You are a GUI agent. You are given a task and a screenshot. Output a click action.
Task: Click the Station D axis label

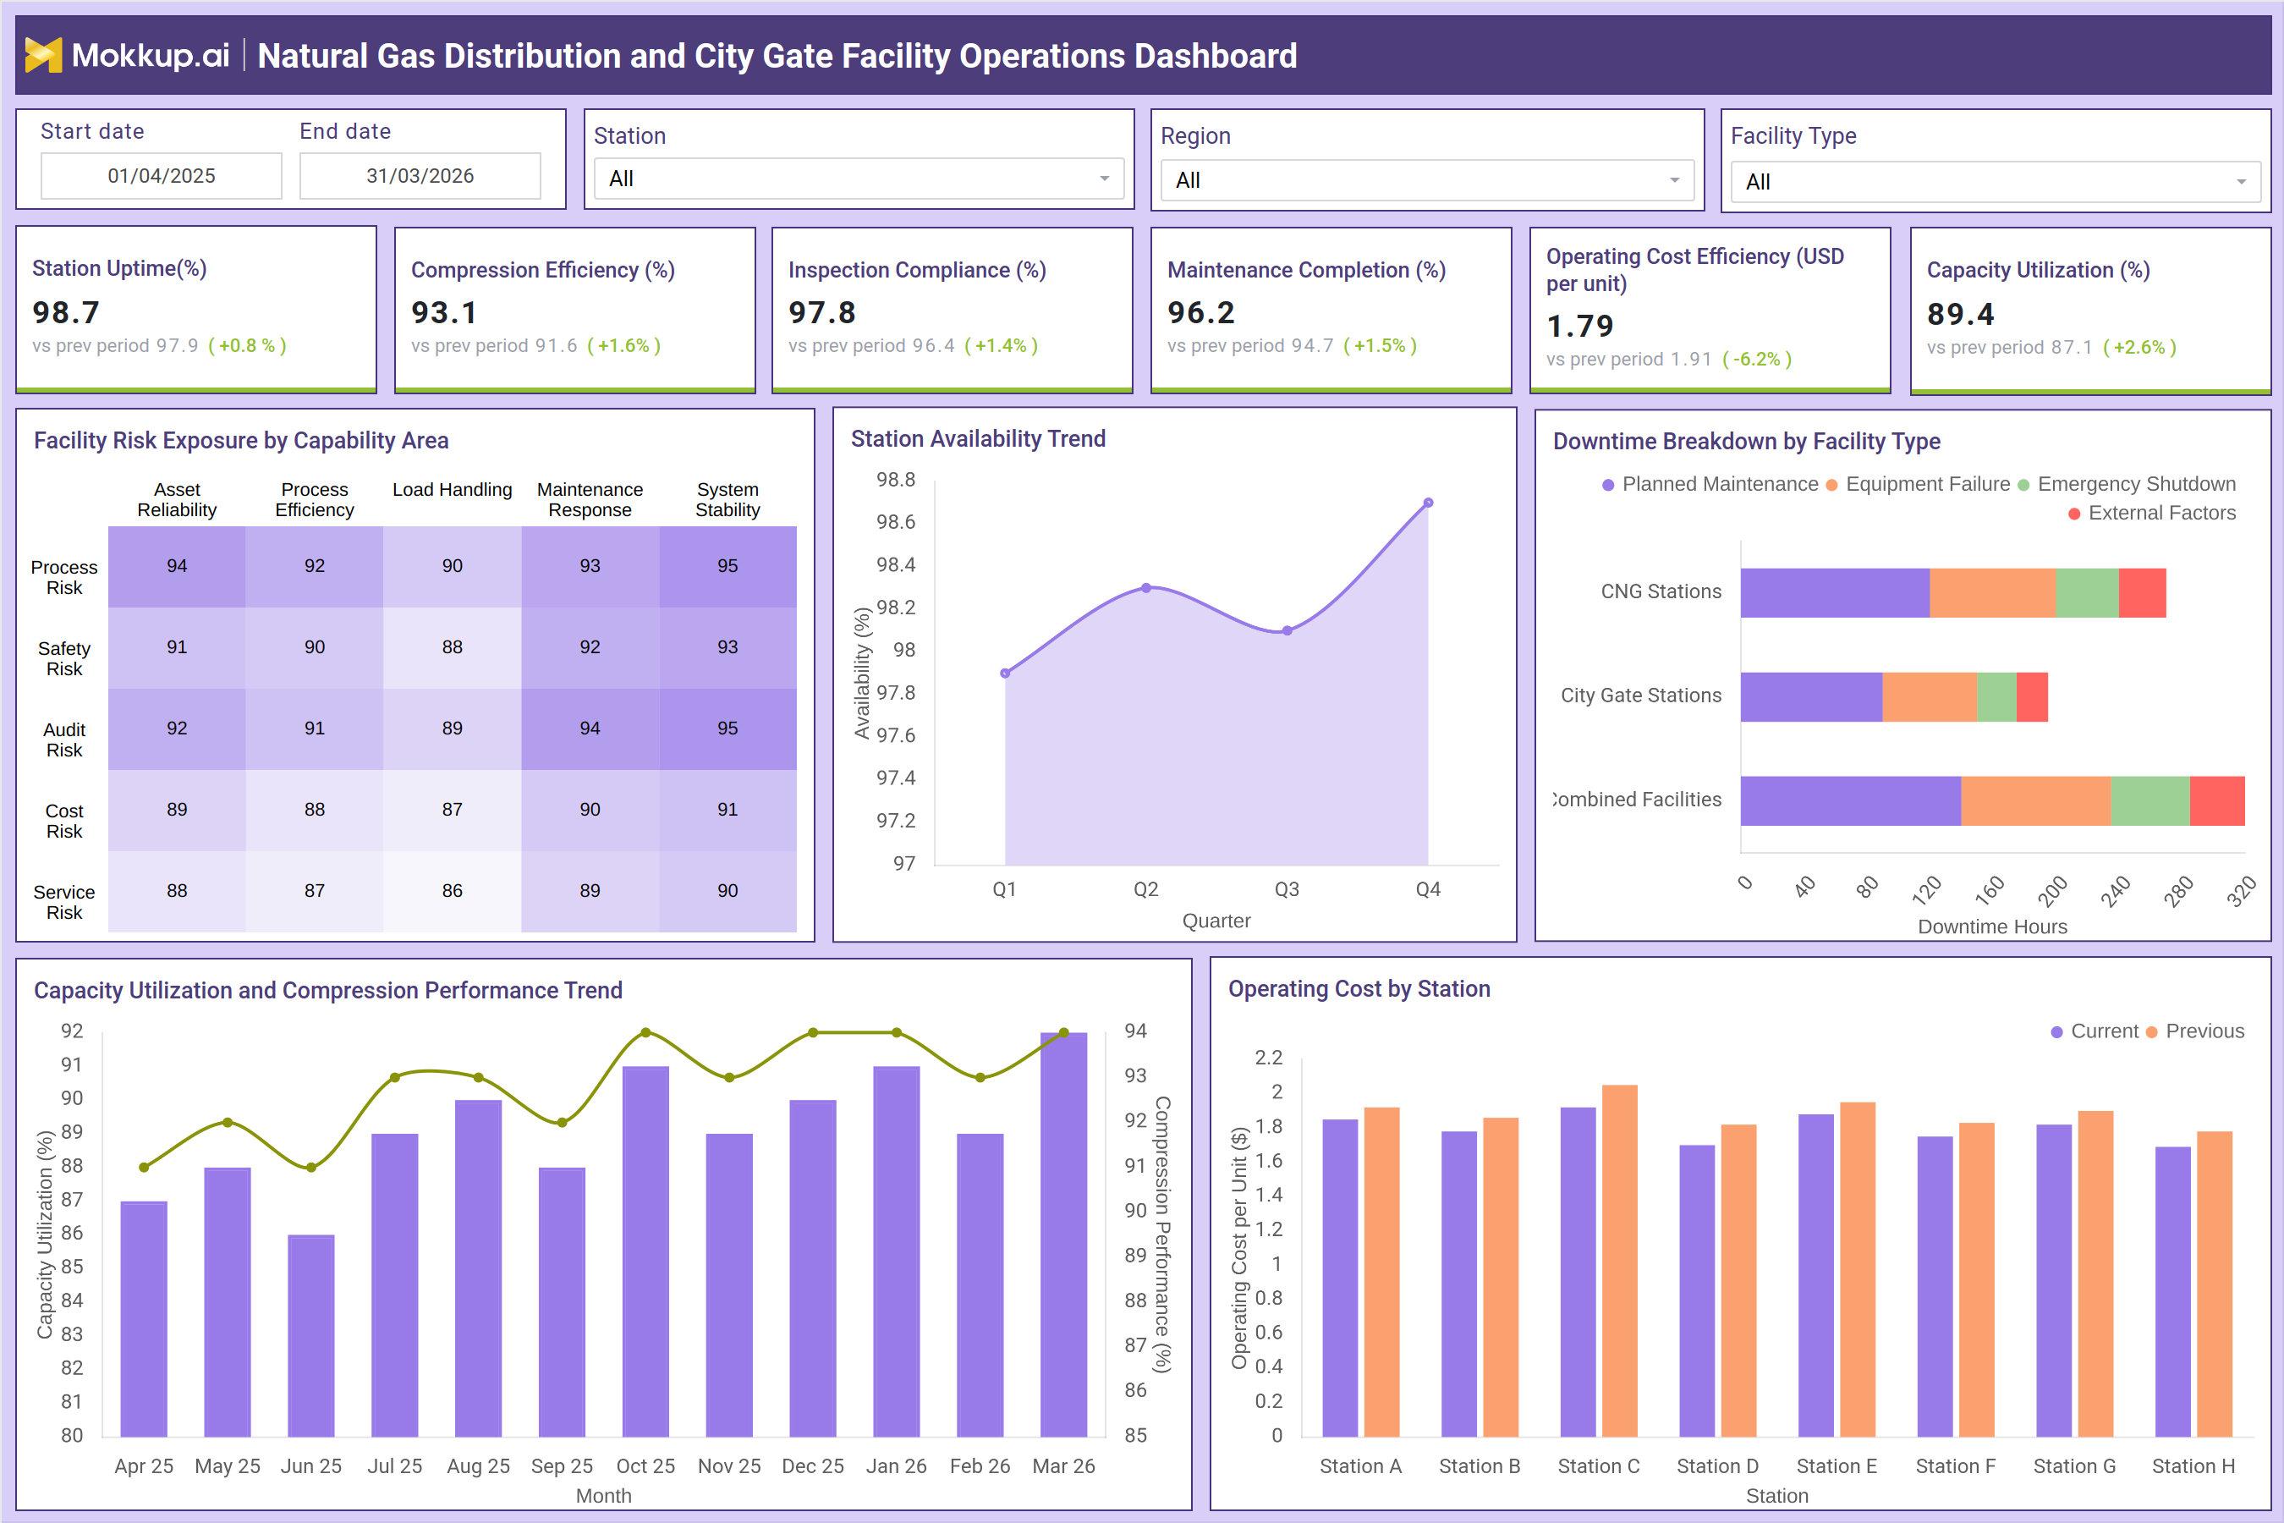[1717, 1466]
